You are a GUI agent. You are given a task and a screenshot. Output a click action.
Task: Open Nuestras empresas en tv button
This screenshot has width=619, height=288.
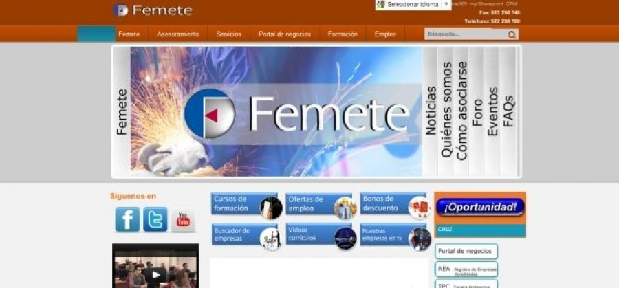click(395, 236)
